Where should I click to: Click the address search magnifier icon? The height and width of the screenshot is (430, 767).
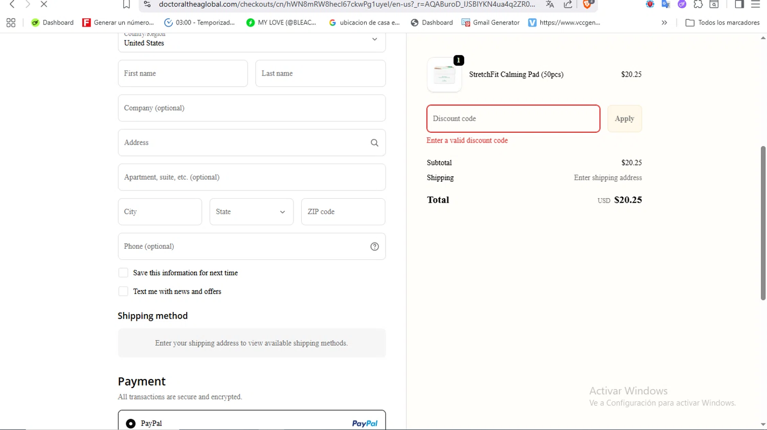[374, 143]
